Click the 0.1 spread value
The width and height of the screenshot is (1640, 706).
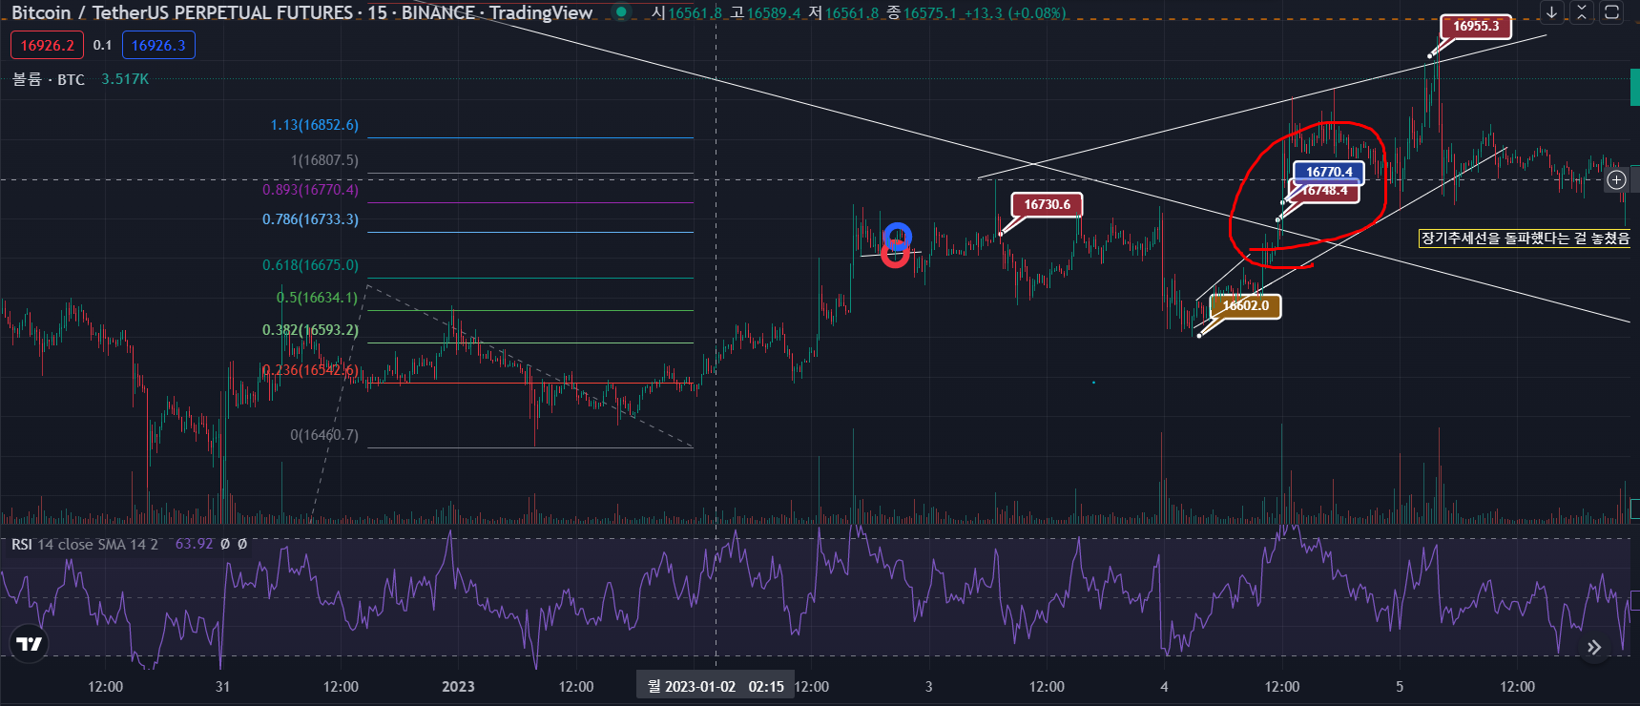pos(102,45)
